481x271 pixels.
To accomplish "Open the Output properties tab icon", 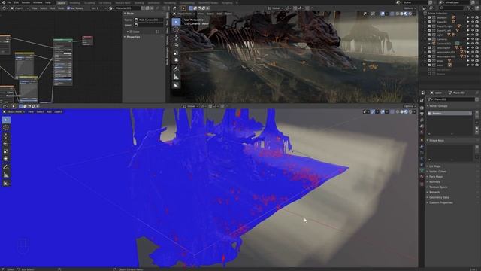I will coord(422,114).
